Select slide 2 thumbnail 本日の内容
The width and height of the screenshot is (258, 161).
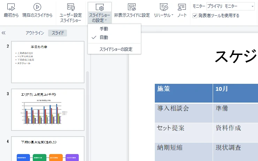(x=48, y=62)
